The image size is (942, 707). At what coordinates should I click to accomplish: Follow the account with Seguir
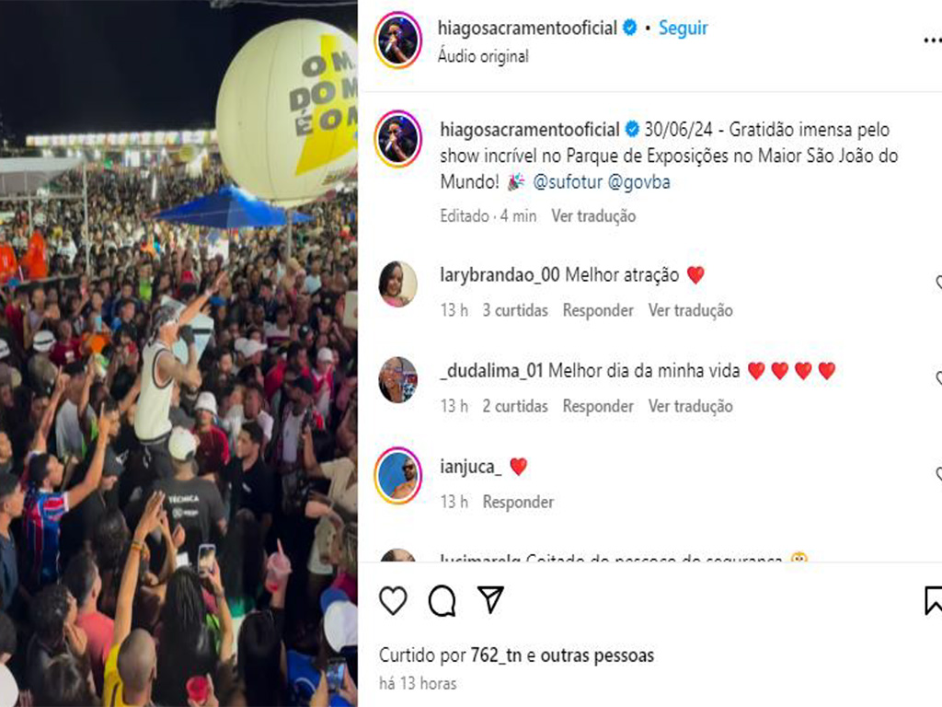[x=684, y=29]
